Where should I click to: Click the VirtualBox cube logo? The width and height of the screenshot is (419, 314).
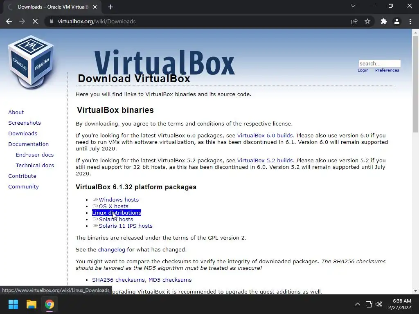click(x=31, y=62)
